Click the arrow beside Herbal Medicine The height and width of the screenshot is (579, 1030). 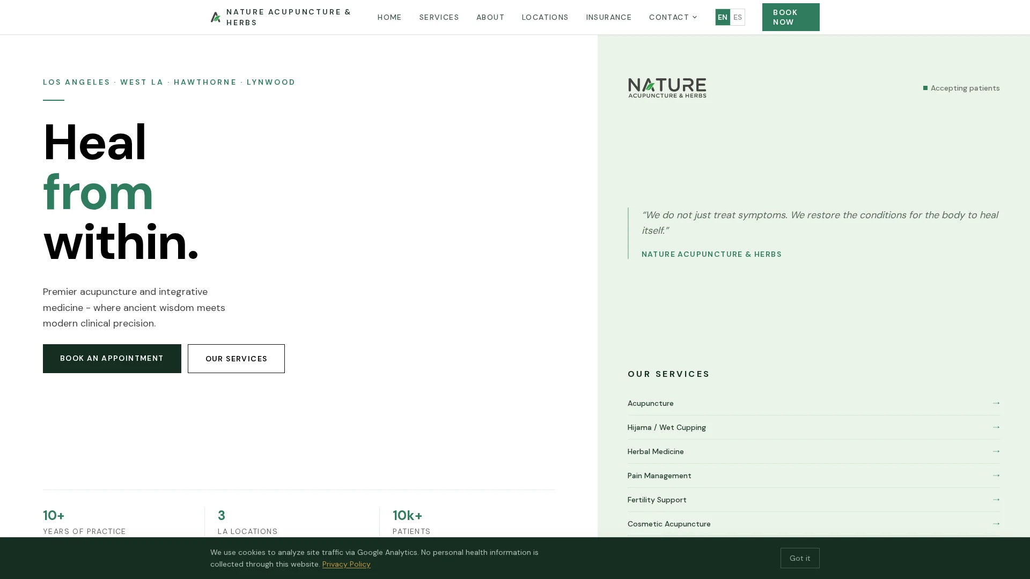coord(996,451)
